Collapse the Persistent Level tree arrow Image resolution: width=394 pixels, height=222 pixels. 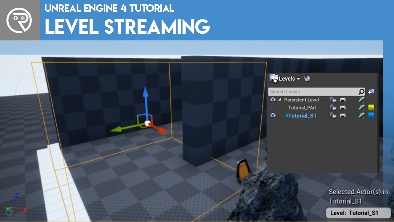[279, 100]
